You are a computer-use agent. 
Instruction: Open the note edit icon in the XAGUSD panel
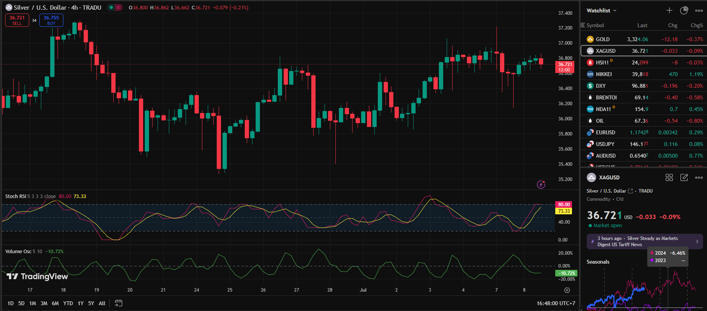[684, 177]
